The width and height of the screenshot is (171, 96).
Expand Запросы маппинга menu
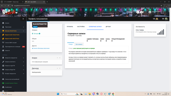[x=13, y=62]
